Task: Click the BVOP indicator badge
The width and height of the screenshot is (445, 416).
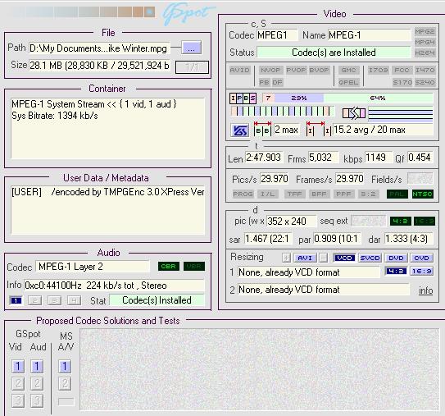Action: click(319, 70)
